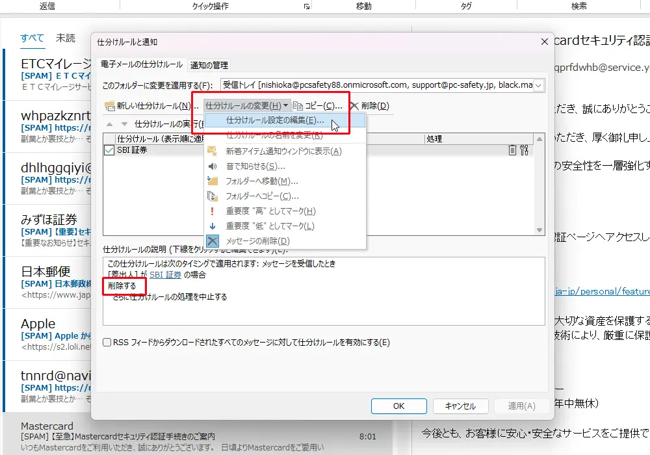Open the クイック操作 dialog launcher icon

click(307, 6)
